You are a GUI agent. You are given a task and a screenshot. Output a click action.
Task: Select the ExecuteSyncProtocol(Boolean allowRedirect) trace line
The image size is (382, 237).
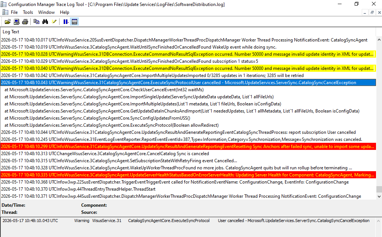pos(188,125)
